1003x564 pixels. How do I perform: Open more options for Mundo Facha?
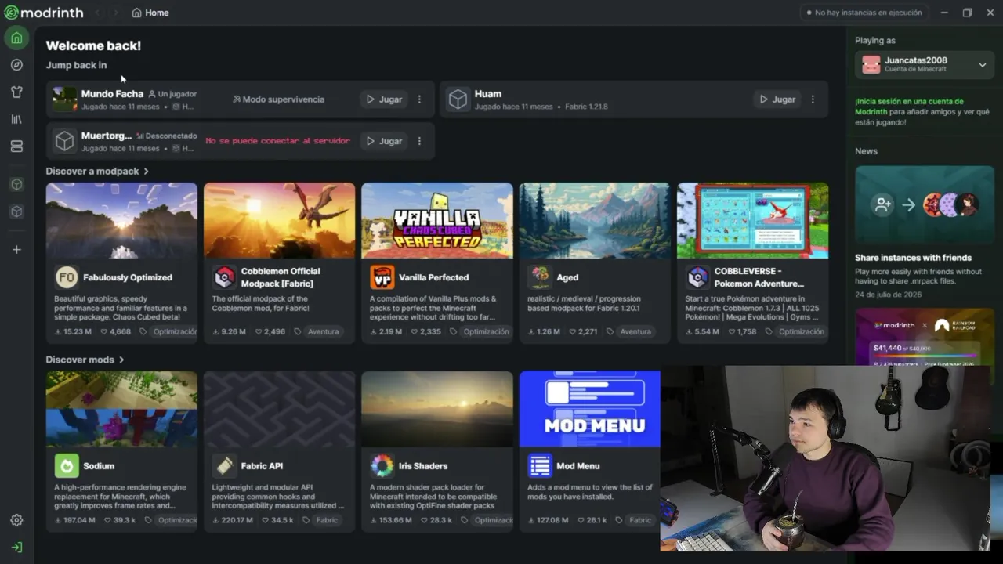(419, 99)
